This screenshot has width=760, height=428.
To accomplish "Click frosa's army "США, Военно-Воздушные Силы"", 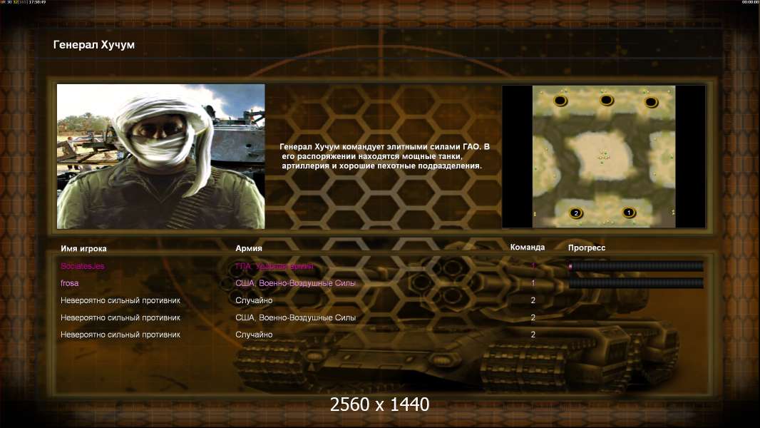I will click(295, 283).
